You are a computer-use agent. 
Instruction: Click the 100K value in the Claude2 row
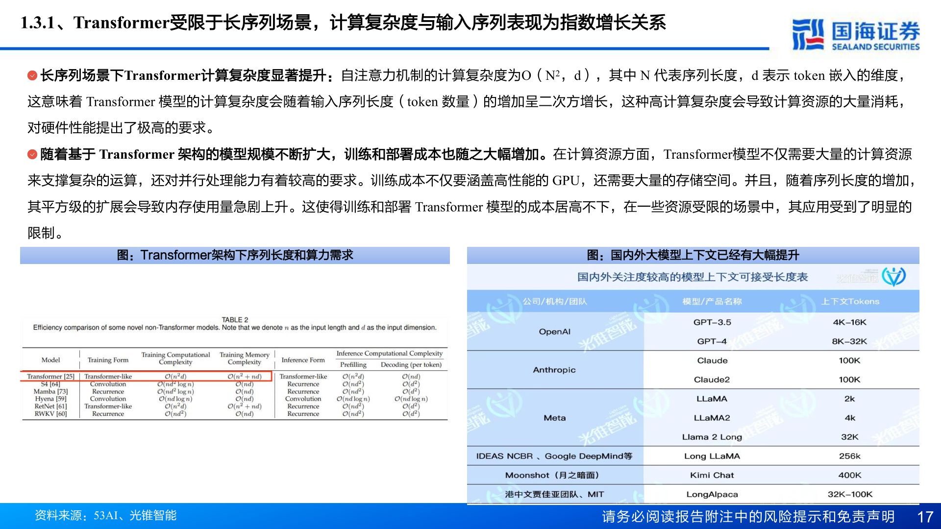[850, 380]
